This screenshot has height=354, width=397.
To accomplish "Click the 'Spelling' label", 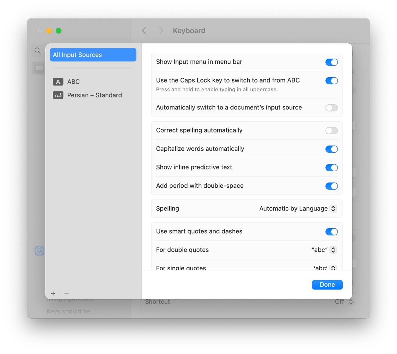I will coord(167,208).
